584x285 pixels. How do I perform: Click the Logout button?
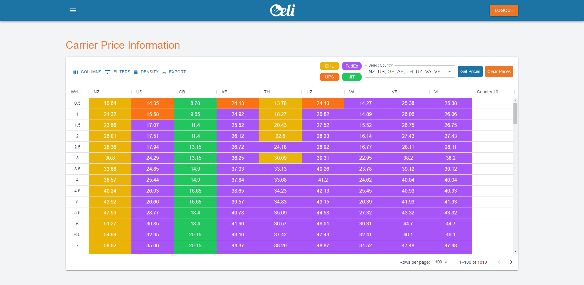[504, 10]
